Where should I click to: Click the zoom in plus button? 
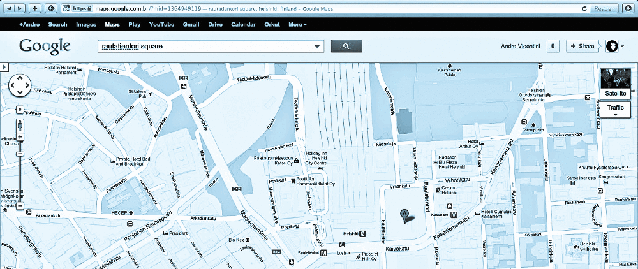click(20, 137)
